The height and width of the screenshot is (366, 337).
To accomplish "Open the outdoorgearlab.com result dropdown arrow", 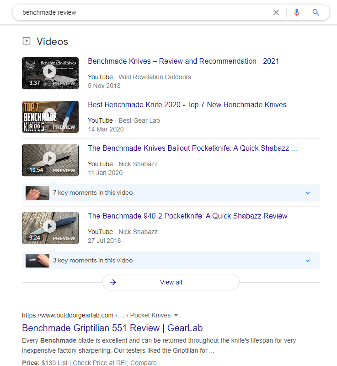I will (x=176, y=315).
